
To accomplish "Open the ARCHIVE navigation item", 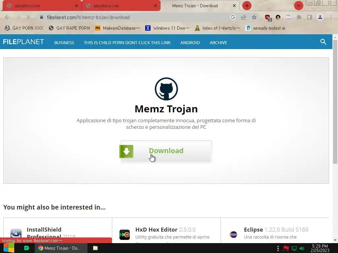I will point(219,42).
